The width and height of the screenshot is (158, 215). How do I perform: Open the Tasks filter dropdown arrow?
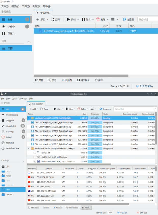click(155, 109)
